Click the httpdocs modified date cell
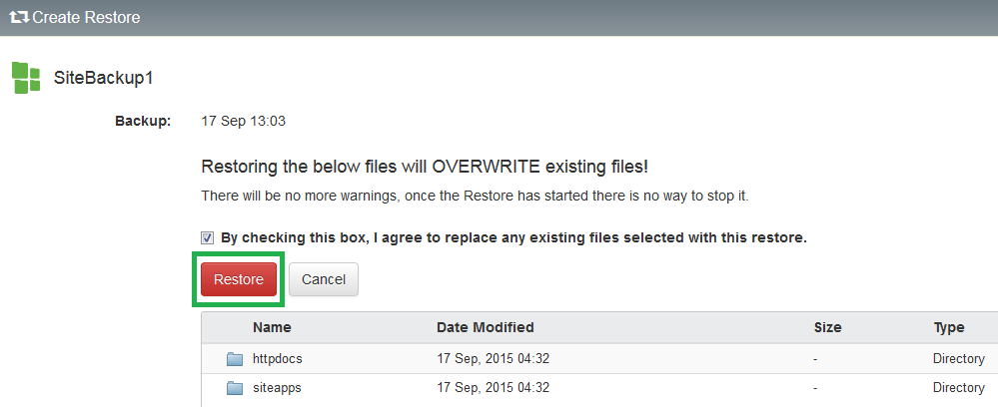 tap(493, 359)
